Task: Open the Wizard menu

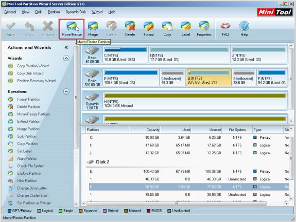Action: pyautogui.click(x=97, y=12)
